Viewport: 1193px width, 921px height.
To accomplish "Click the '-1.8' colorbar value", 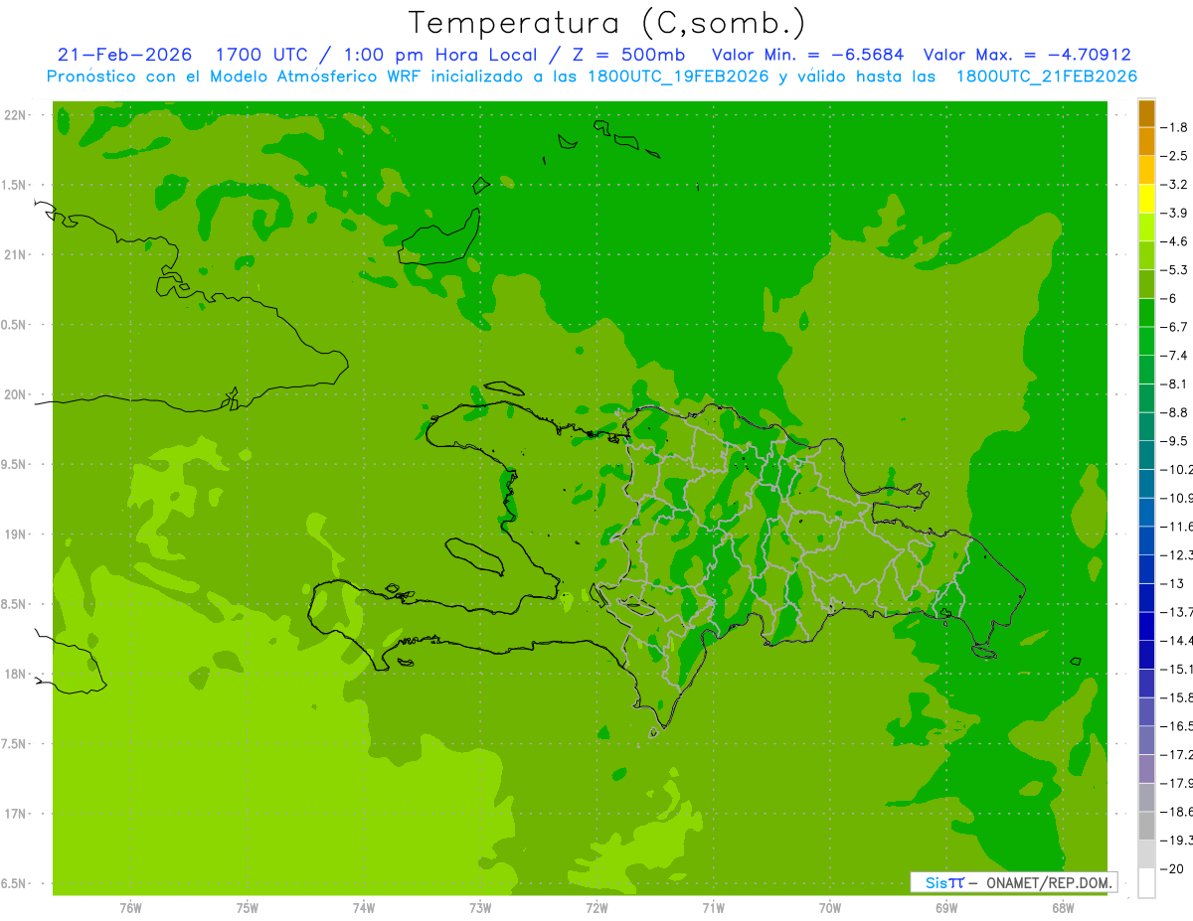I will click(1174, 127).
